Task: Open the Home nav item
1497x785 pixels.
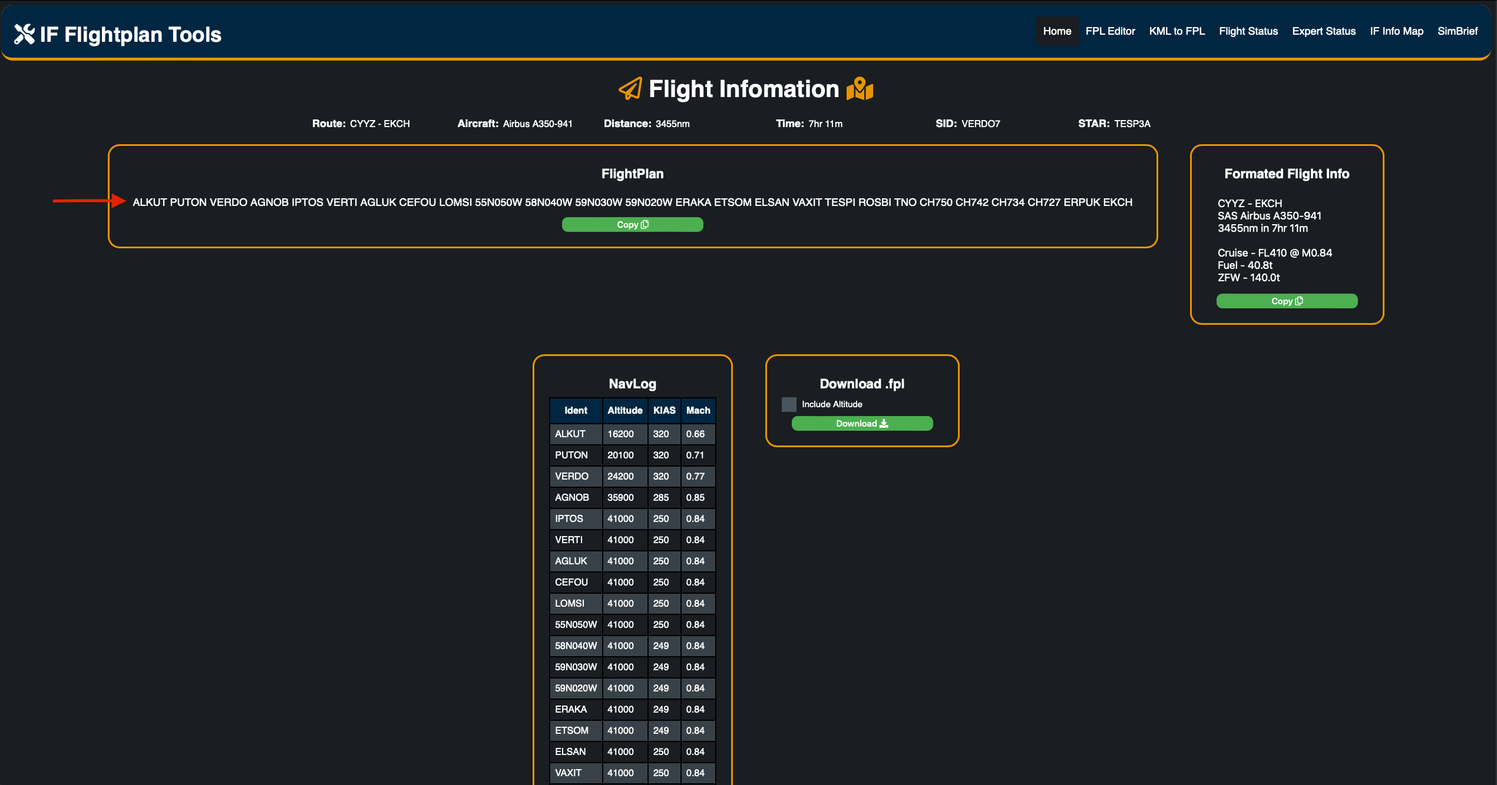Action: (1057, 31)
